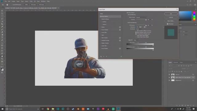Open Steam from the taskbar
This screenshot has height=111, width=197.
coord(73,109)
